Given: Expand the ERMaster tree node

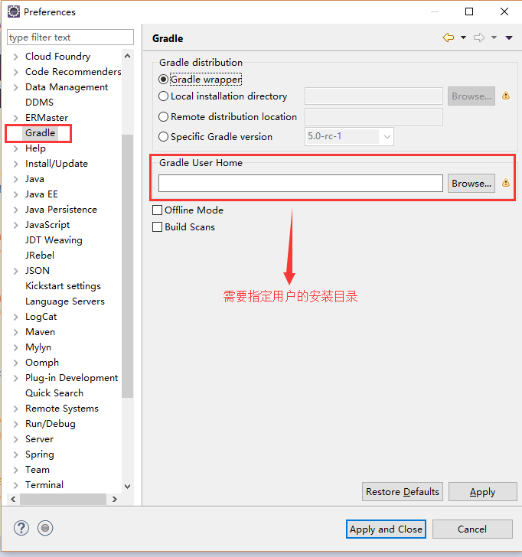Looking at the screenshot, I should coord(15,118).
